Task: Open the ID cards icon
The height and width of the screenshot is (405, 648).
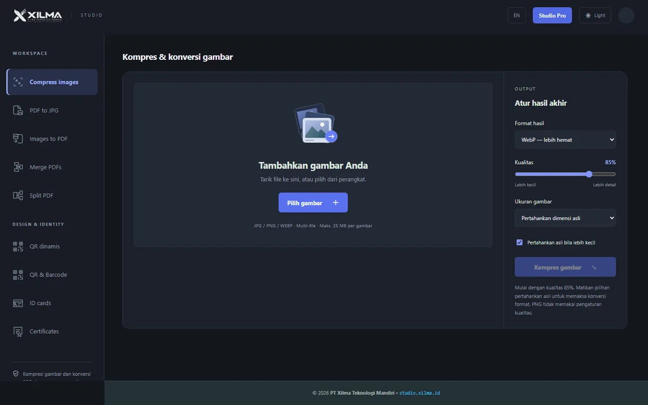Action: click(18, 303)
